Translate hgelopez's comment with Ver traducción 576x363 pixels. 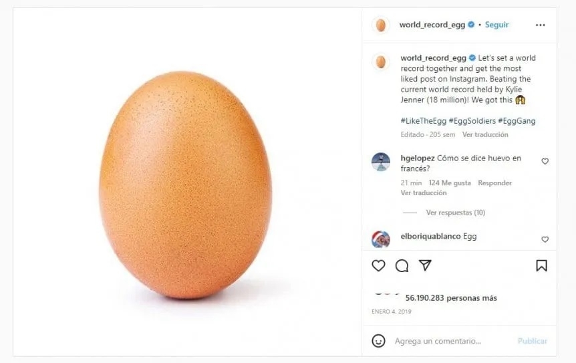[x=424, y=193]
